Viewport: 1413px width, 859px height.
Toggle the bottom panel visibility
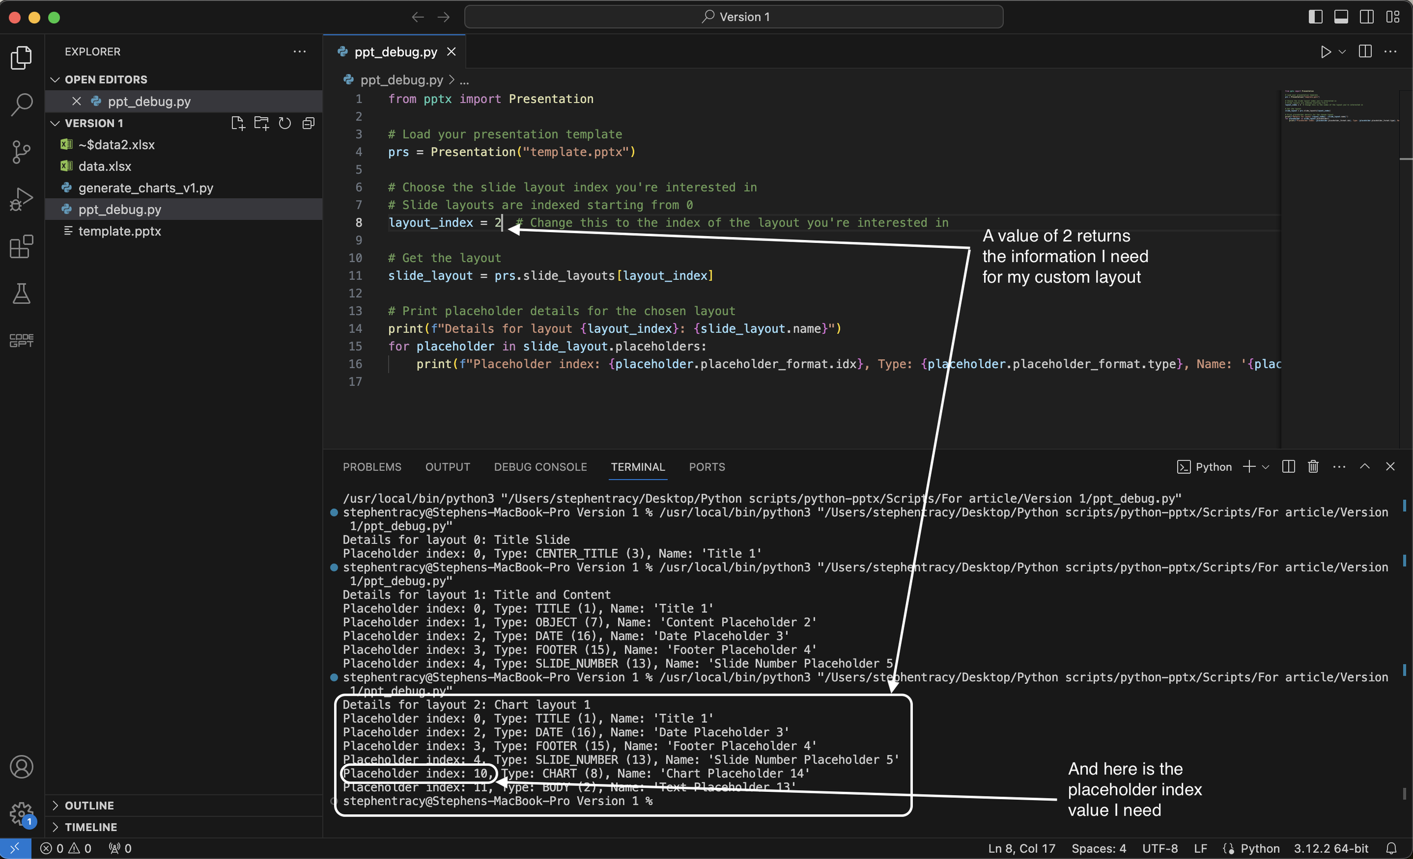pyautogui.click(x=1341, y=16)
